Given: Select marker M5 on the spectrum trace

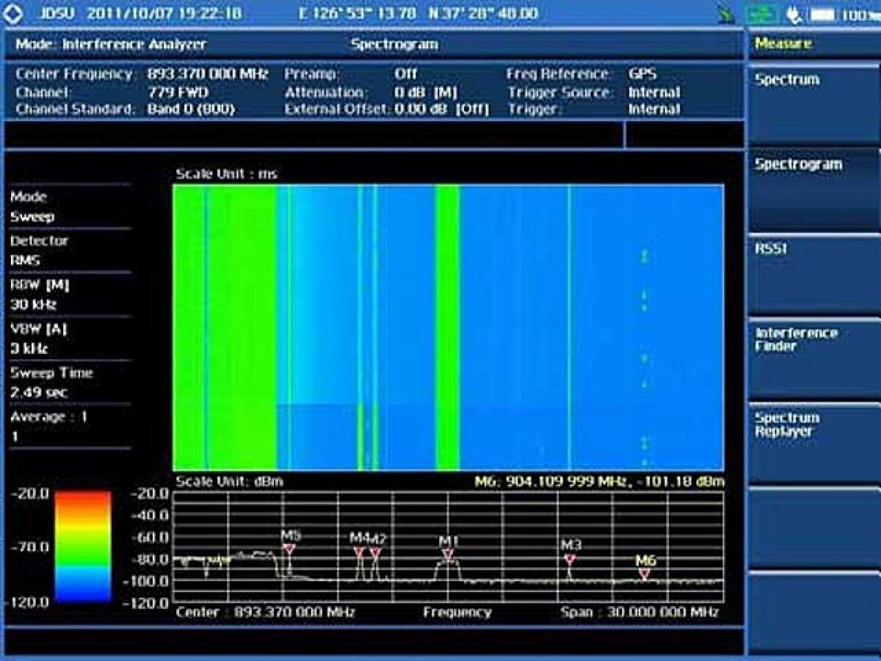Looking at the screenshot, I should coord(289,549).
